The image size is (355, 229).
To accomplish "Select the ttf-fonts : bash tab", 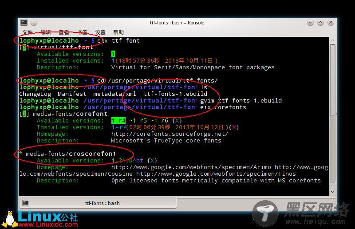I will tap(98, 203).
